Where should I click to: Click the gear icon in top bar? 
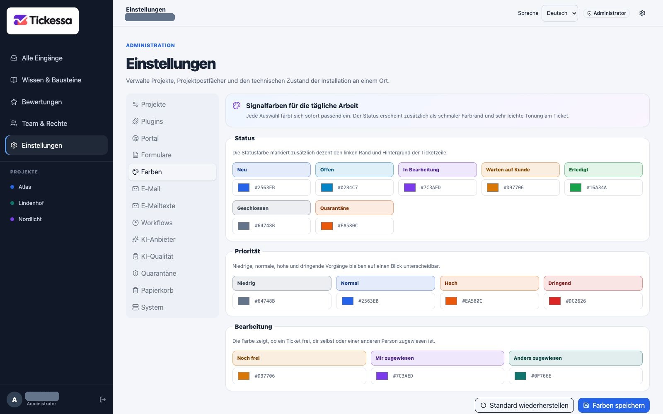tap(642, 13)
